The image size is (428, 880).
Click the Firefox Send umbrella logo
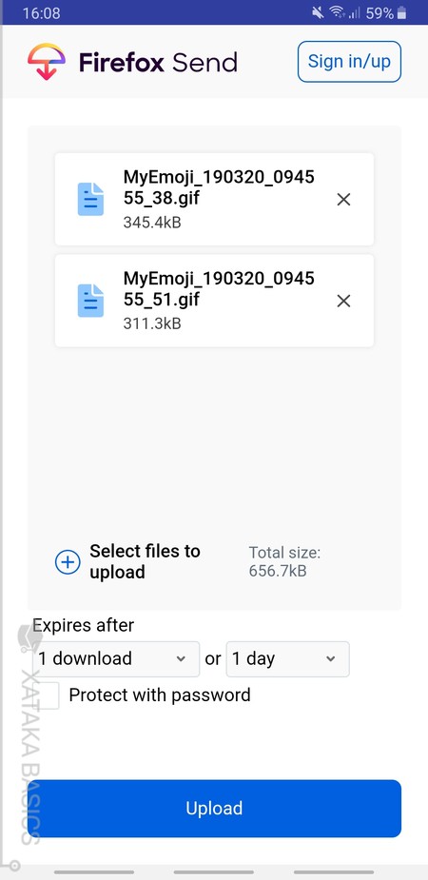(47, 61)
